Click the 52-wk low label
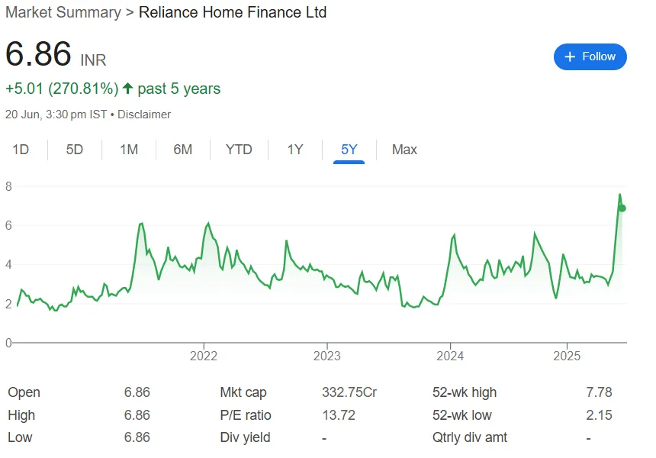The width and height of the screenshot is (656, 458). (x=462, y=415)
